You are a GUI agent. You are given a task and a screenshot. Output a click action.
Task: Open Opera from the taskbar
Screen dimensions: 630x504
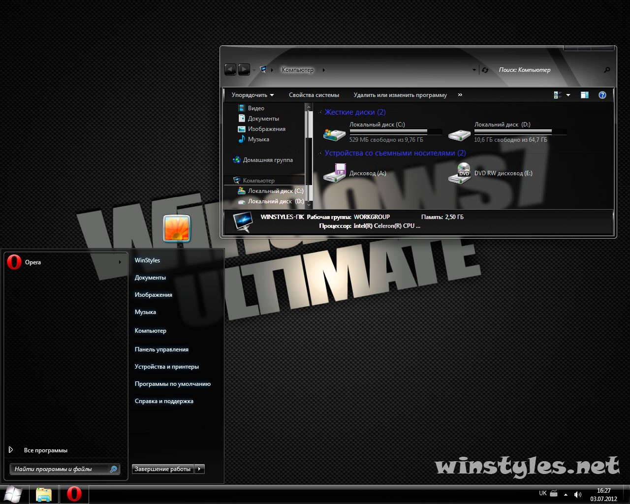[74, 494]
